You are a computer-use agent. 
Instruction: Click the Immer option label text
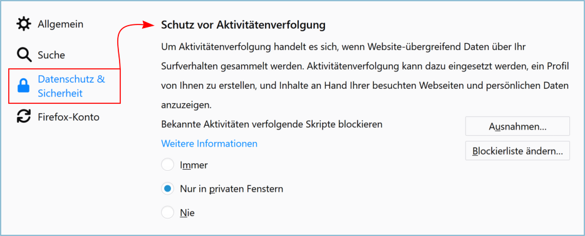pyautogui.click(x=194, y=165)
